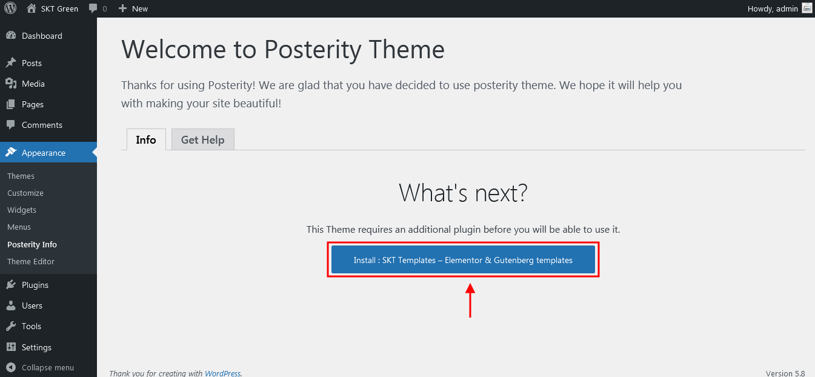Open Theme Editor under Appearance
This screenshot has height=377, width=815.
(x=31, y=261)
